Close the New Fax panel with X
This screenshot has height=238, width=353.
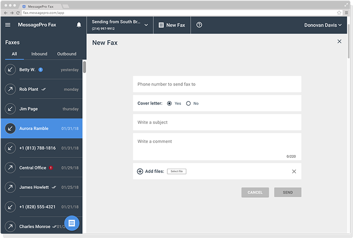[x=339, y=42]
